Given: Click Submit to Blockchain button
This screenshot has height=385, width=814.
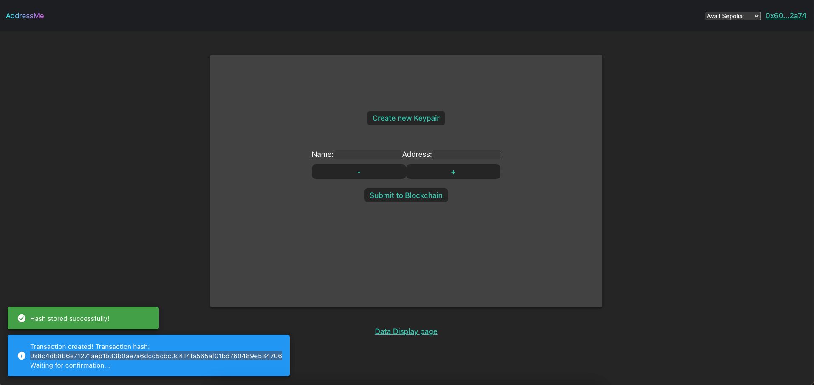Looking at the screenshot, I should [406, 195].
